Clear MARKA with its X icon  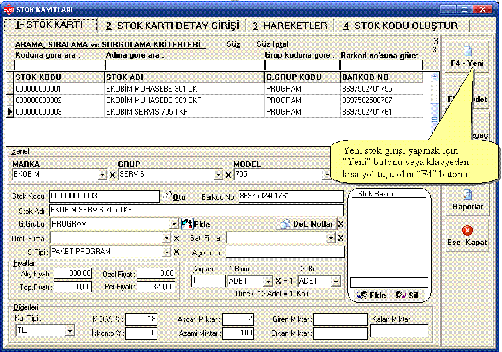113,175
